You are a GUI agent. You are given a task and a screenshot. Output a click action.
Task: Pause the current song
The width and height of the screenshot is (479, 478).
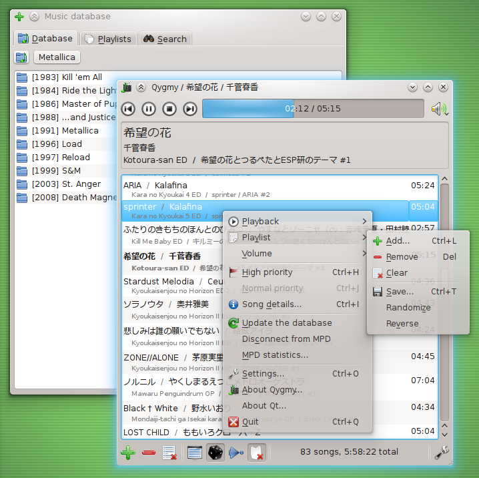tap(149, 109)
